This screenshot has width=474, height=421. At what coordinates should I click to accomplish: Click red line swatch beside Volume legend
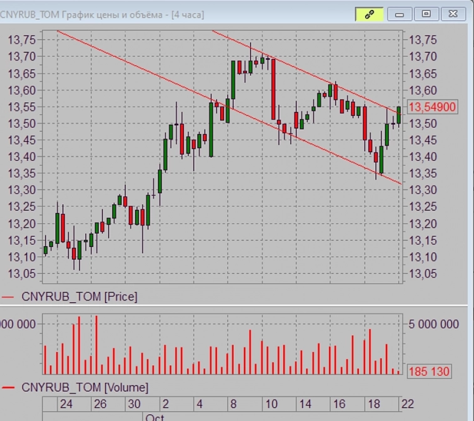click(x=8, y=388)
